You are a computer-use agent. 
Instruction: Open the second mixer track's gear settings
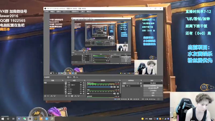[118, 94]
